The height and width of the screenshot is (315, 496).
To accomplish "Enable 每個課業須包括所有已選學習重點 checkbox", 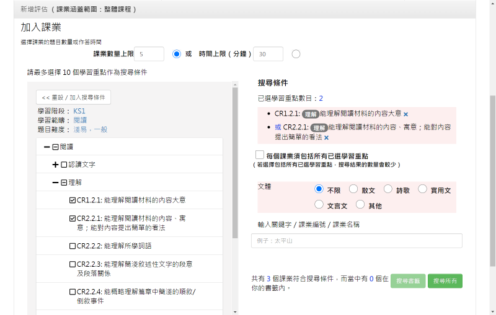I will click(260, 155).
